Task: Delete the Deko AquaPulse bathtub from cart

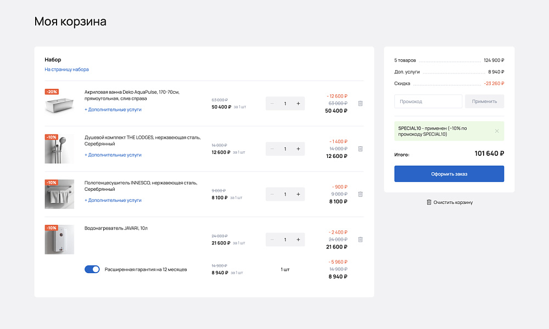Action: 360,103
